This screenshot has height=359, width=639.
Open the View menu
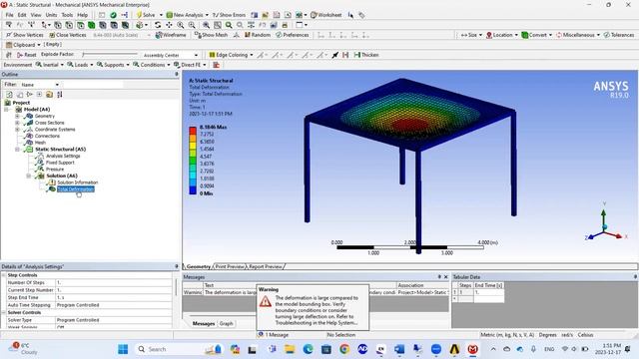(36, 15)
